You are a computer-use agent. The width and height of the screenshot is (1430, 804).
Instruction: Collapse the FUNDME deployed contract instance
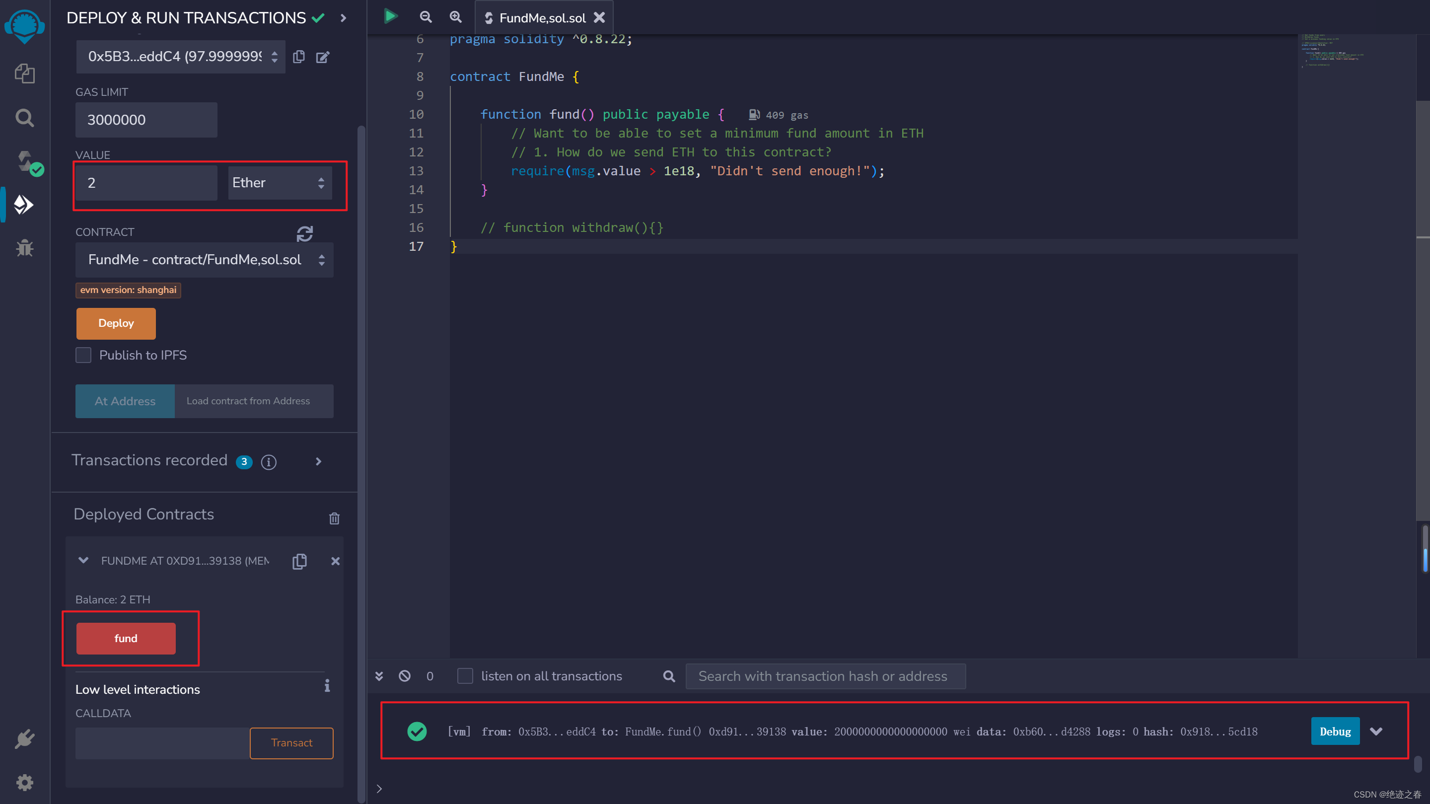pos(83,560)
